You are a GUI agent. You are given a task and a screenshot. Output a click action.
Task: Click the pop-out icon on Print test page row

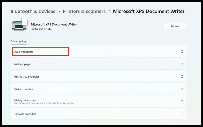182,64
